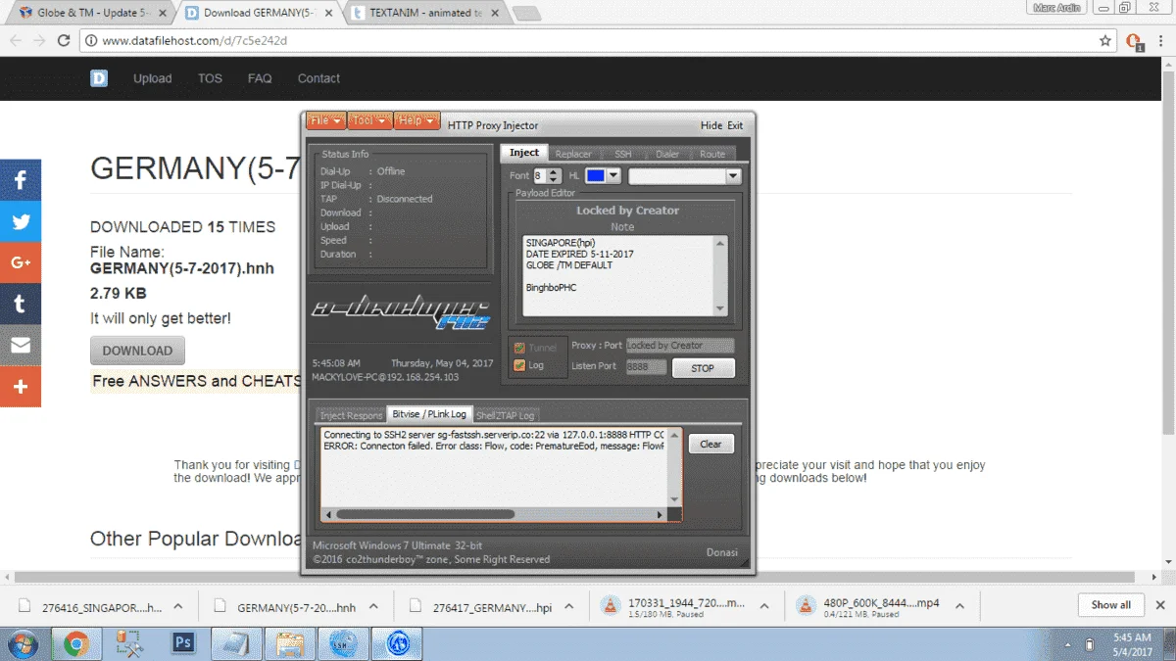Expand options for the GERMANY .hnh download
The image size is (1176, 661).
[372, 606]
